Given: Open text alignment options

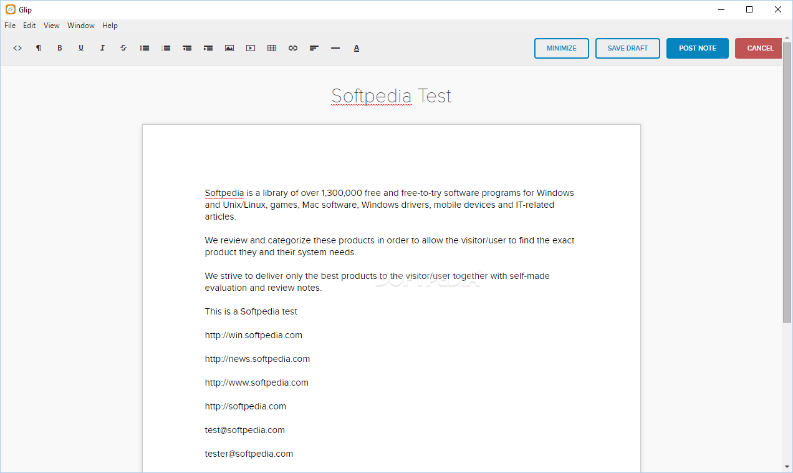Looking at the screenshot, I should click(x=314, y=48).
